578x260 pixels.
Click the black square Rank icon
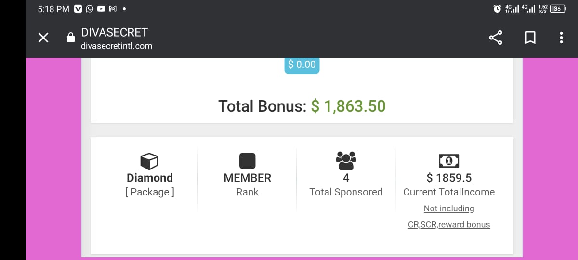247,160
